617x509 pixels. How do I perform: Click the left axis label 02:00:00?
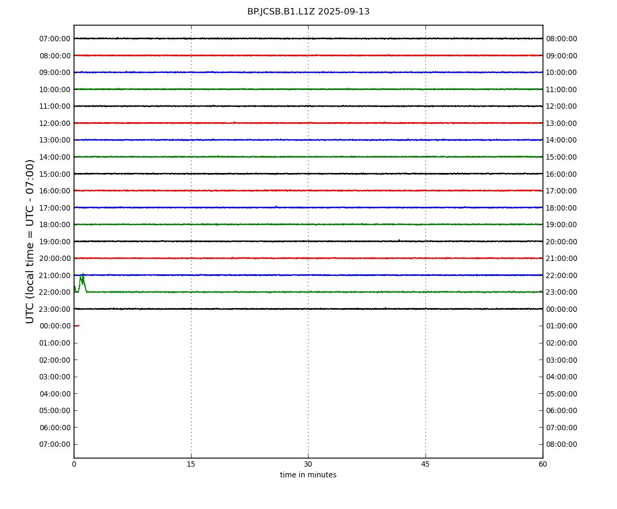(55, 360)
